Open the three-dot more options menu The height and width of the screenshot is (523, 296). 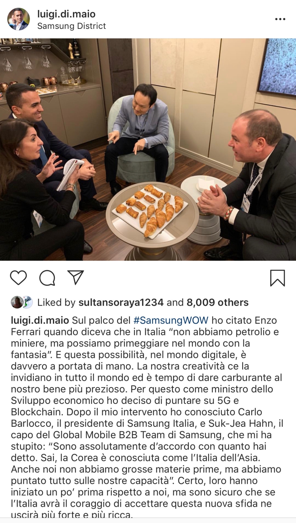click(x=280, y=19)
